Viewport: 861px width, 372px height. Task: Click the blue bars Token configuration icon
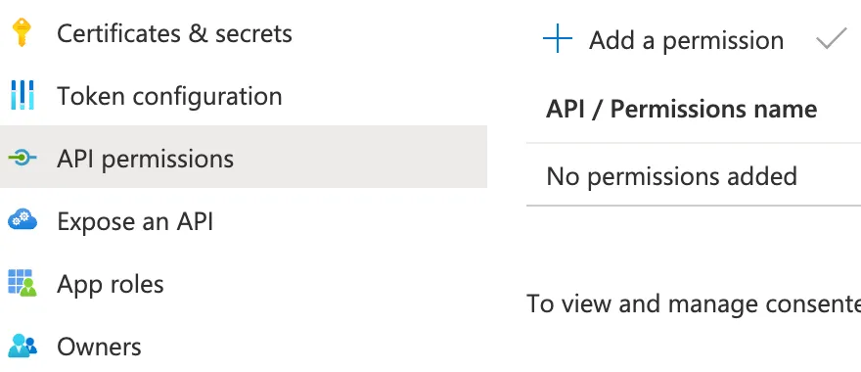click(x=23, y=95)
